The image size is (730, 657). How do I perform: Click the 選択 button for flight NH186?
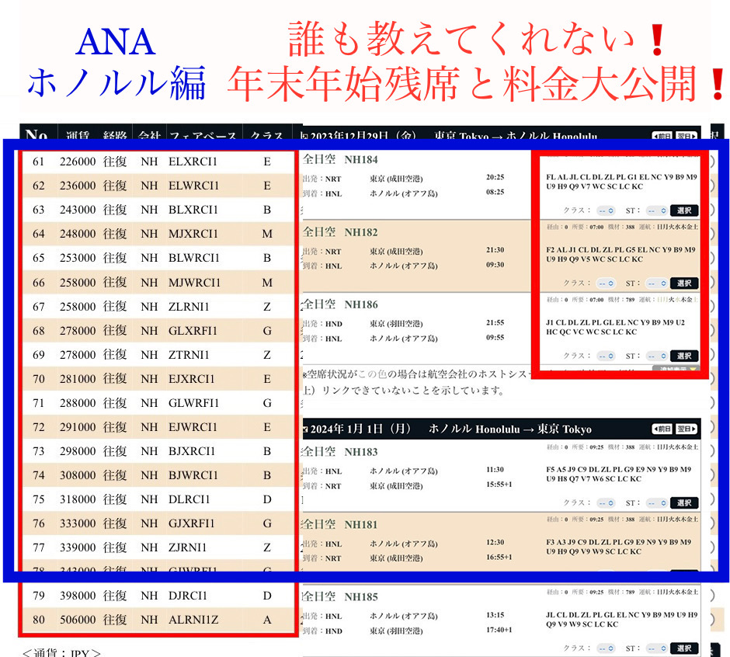[x=684, y=356]
